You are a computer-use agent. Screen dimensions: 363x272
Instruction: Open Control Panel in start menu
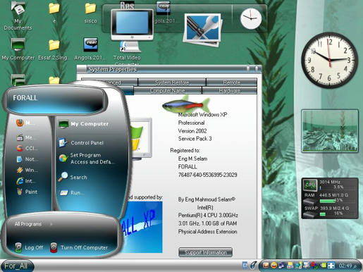pos(81,142)
